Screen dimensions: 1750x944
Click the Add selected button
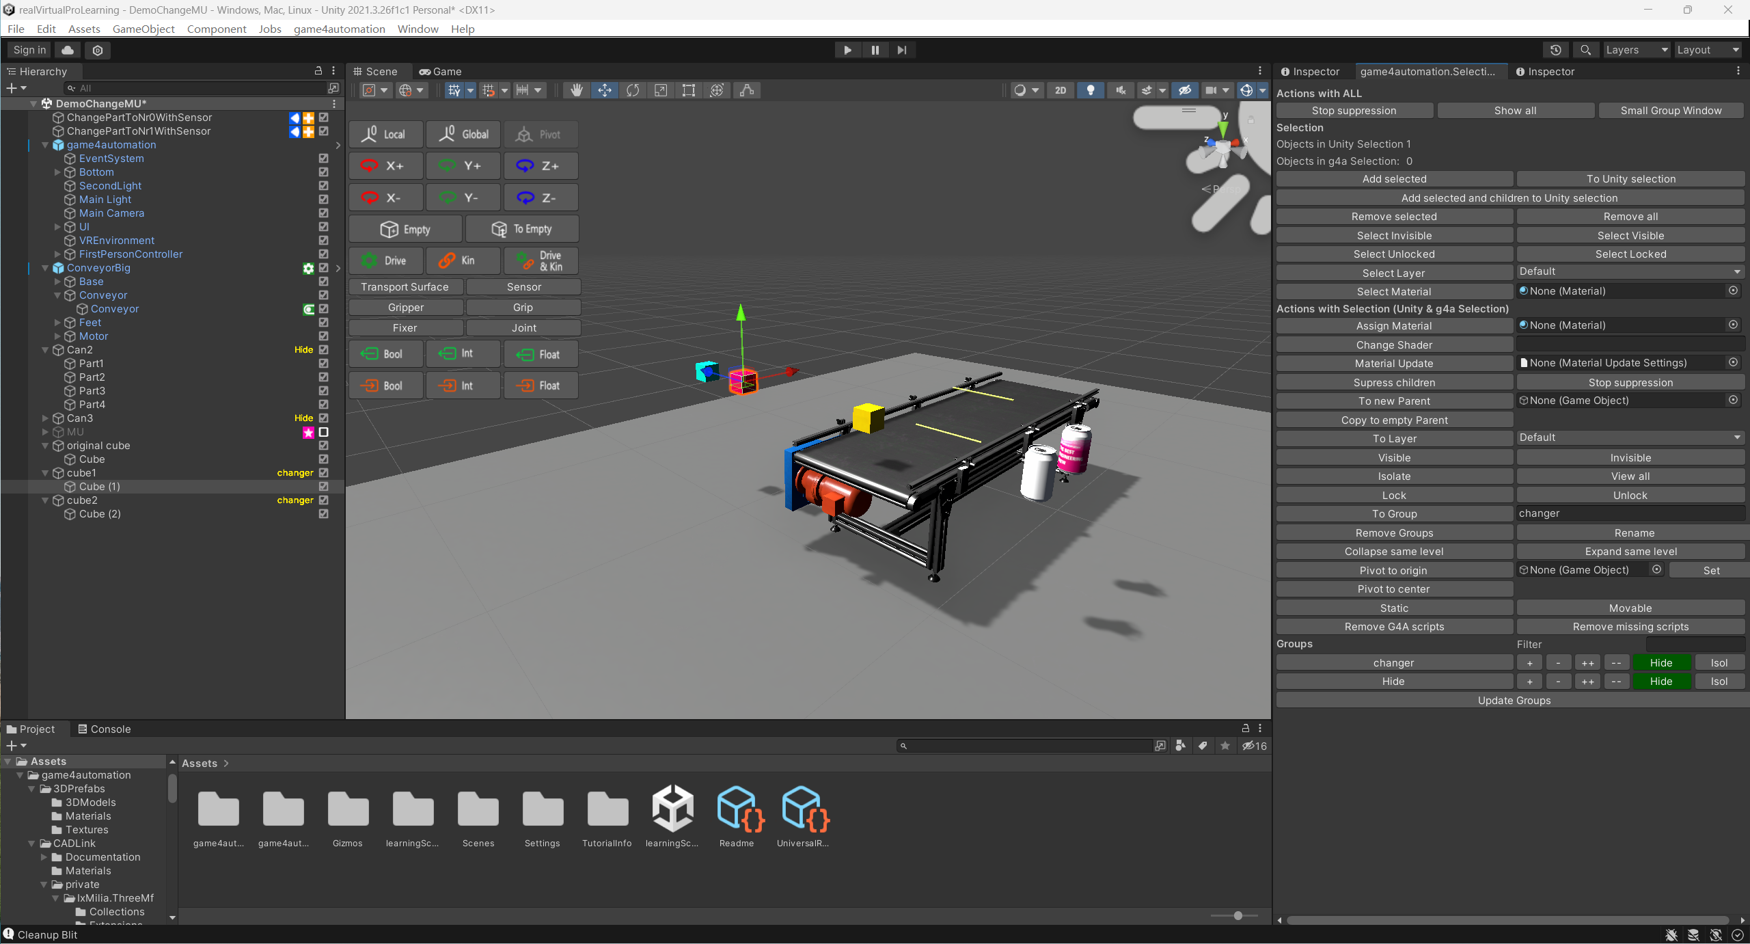1394,179
